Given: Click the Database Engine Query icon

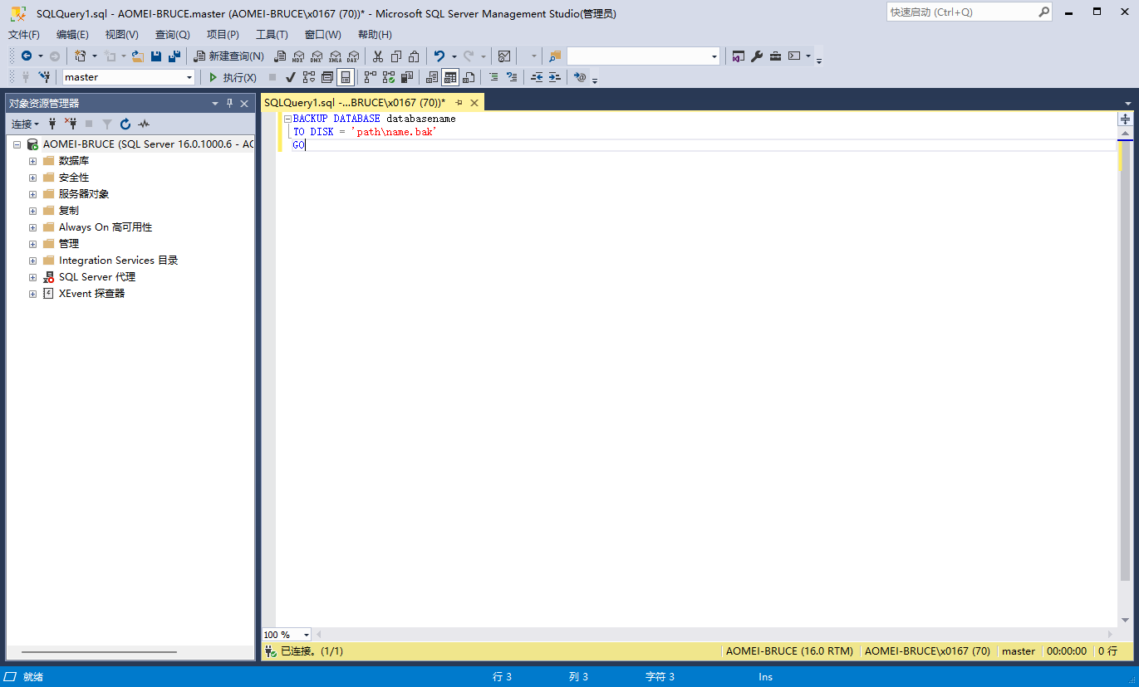Looking at the screenshot, I should pyautogui.click(x=281, y=56).
